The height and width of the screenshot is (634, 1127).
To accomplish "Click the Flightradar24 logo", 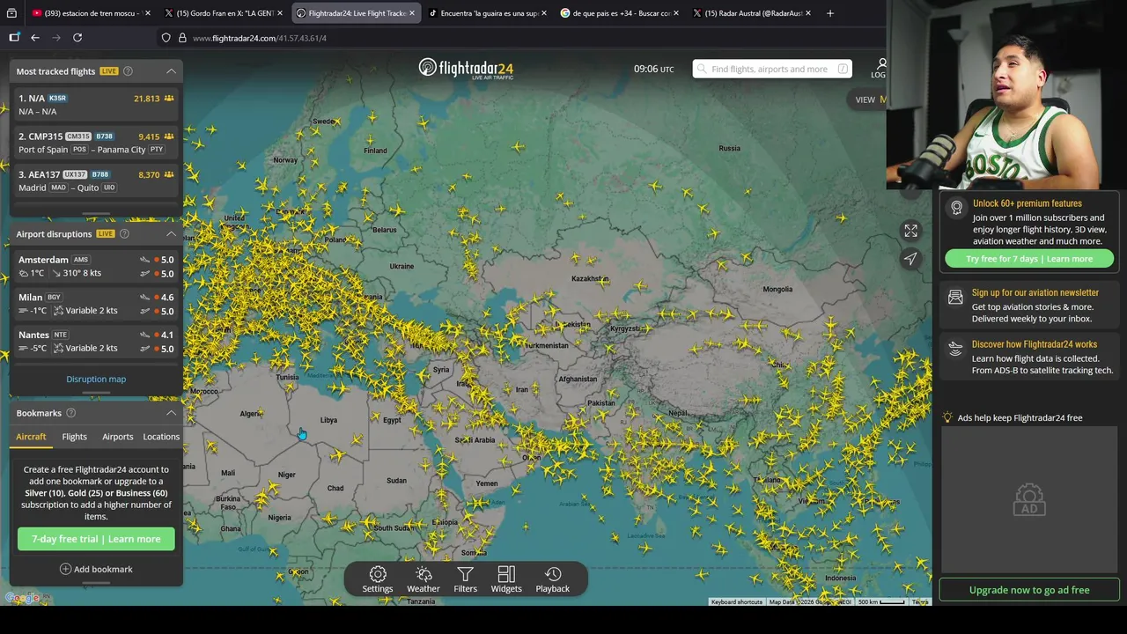I will (x=466, y=69).
